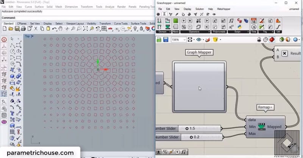Toggle the Grasshopper preview eye icon
Image resolution: width=303 pixels, height=158 pixels.
[198, 40]
